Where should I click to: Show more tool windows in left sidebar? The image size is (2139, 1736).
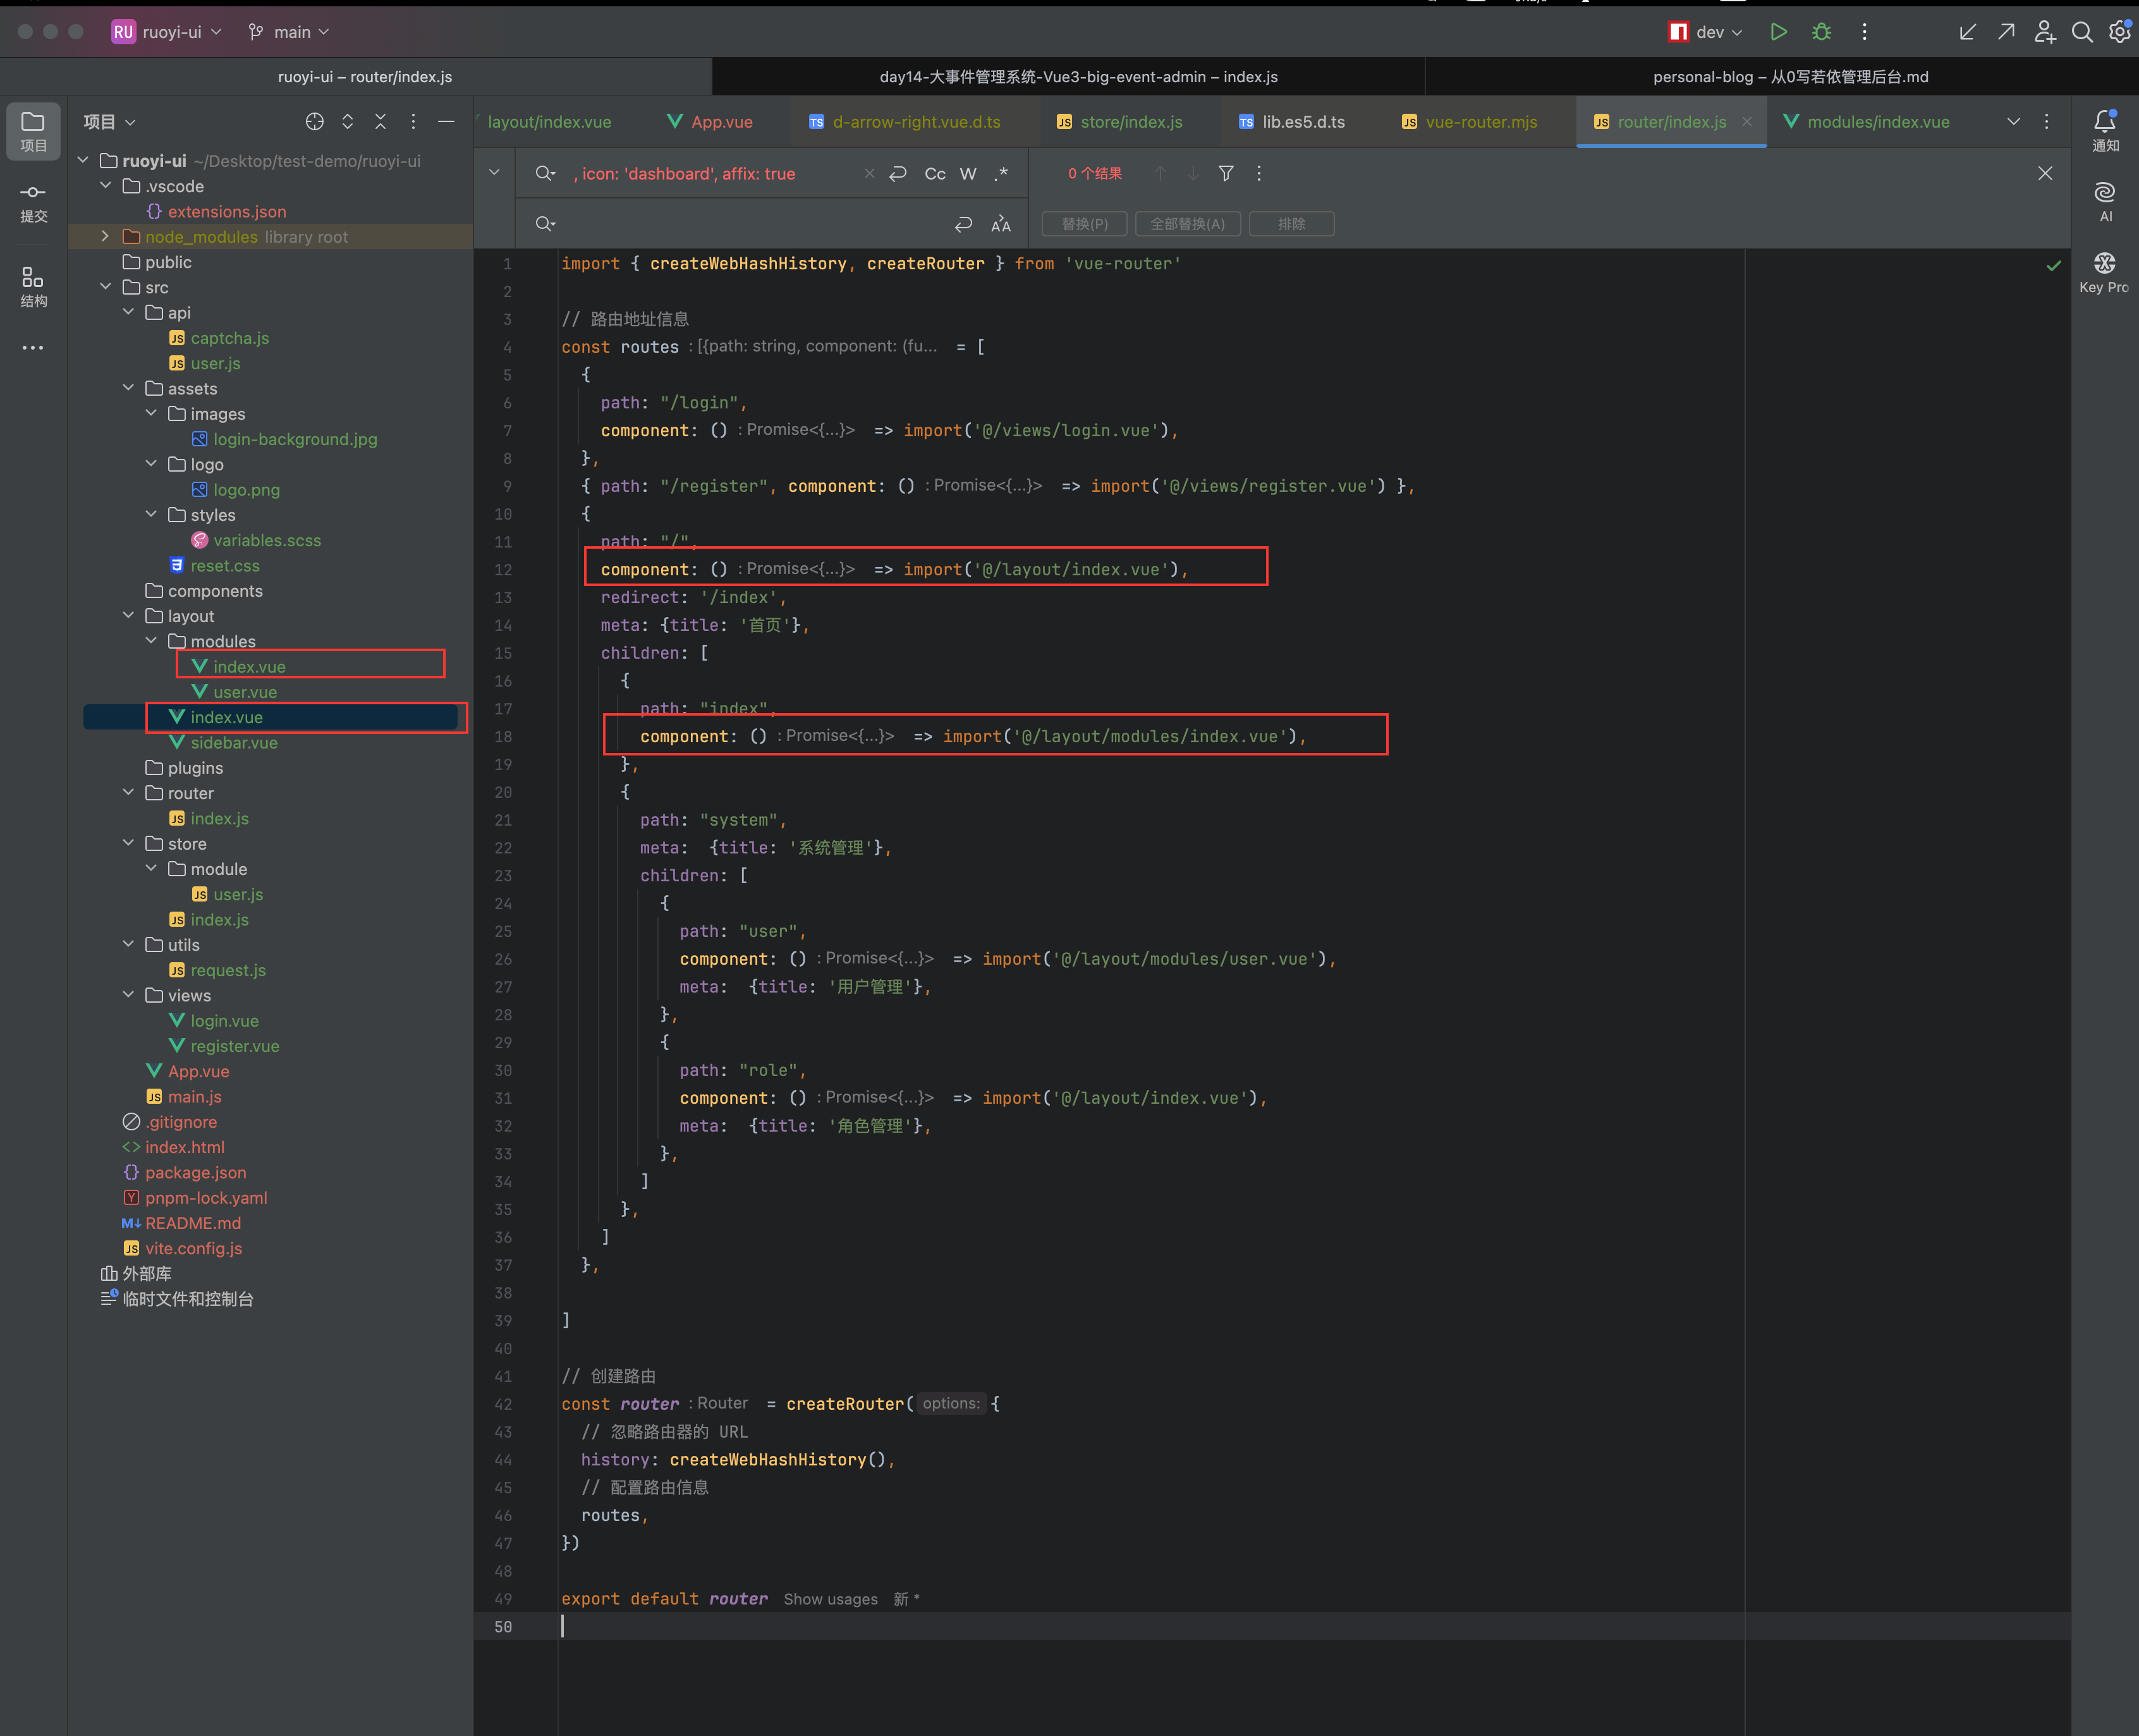(33, 348)
